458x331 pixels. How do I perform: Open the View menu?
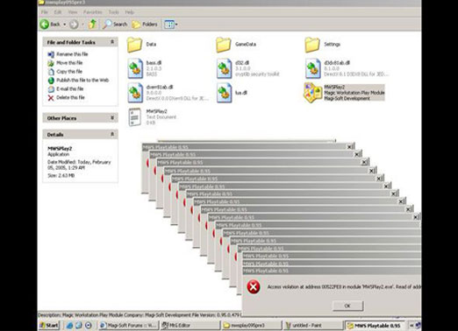(x=73, y=12)
